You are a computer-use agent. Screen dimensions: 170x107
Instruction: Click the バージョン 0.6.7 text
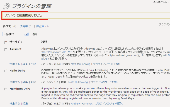click(x=51, y=104)
